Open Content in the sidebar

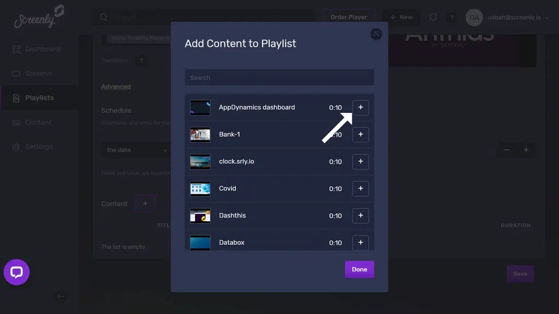click(x=39, y=122)
